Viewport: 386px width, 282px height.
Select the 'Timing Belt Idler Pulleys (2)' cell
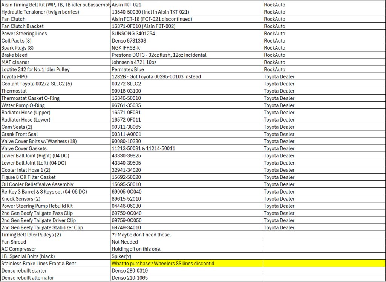pyautogui.click(x=56, y=234)
